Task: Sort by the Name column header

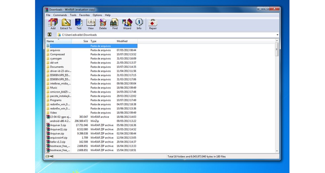Action: pos(59,41)
